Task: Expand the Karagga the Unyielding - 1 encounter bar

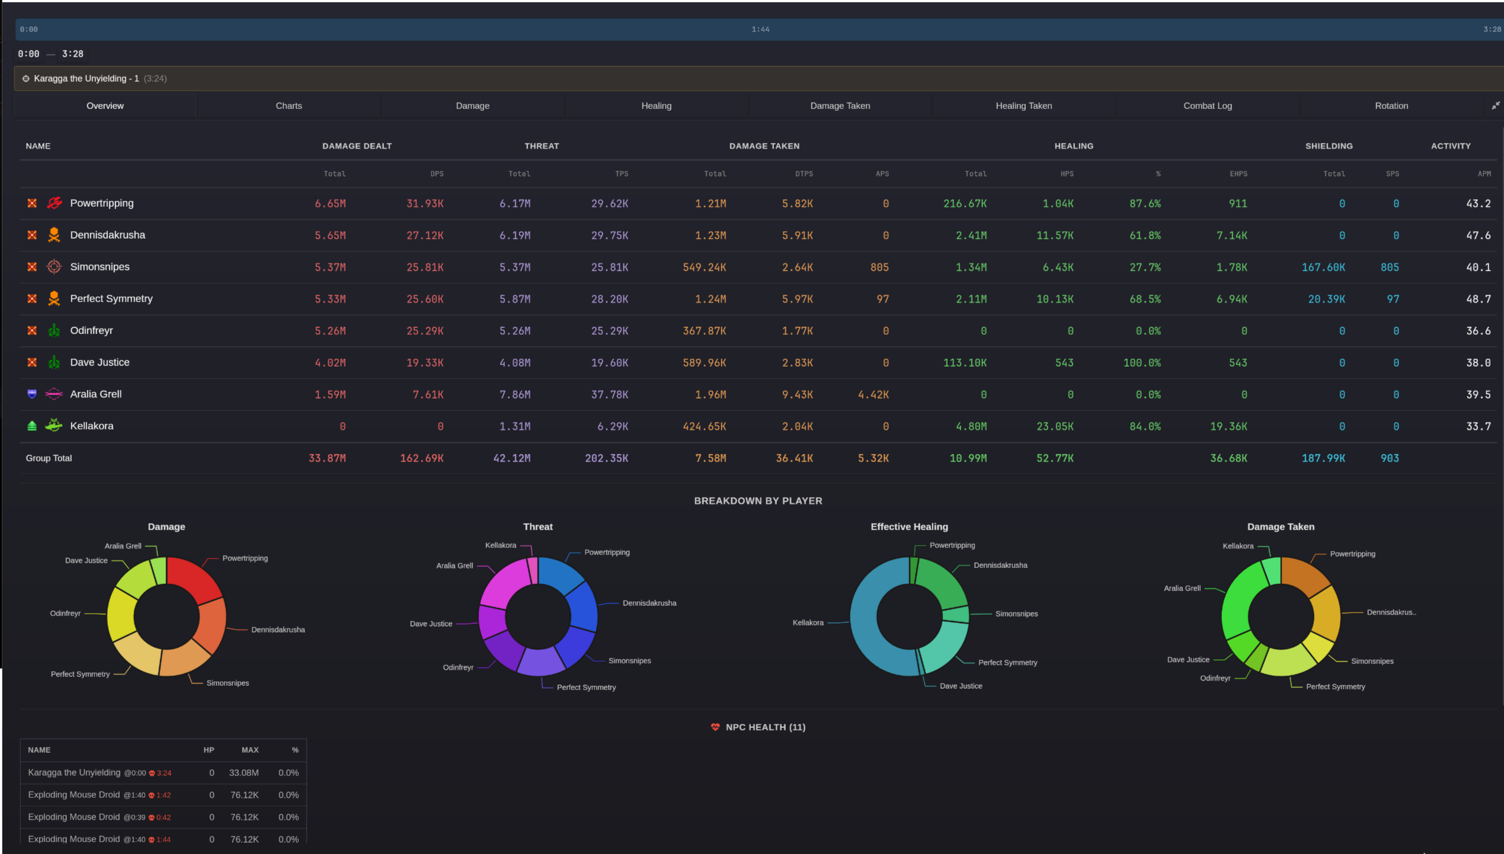Action: click(x=759, y=79)
